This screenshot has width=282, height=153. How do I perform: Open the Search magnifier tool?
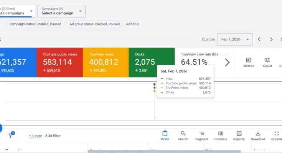tap(183, 133)
